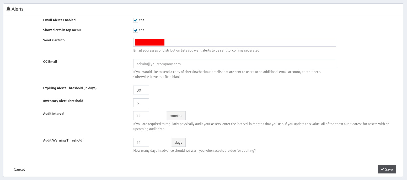
Task: Click the months addon label
Action: coord(176,116)
